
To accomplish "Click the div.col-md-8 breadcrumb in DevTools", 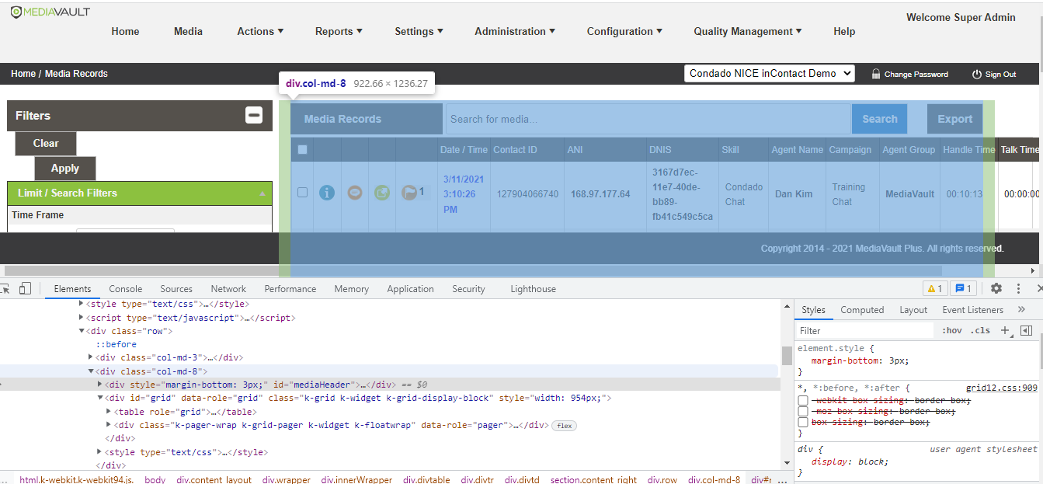I will 714,479.
